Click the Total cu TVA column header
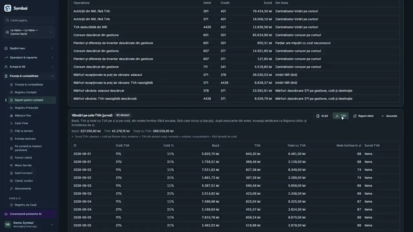 tap(297, 146)
